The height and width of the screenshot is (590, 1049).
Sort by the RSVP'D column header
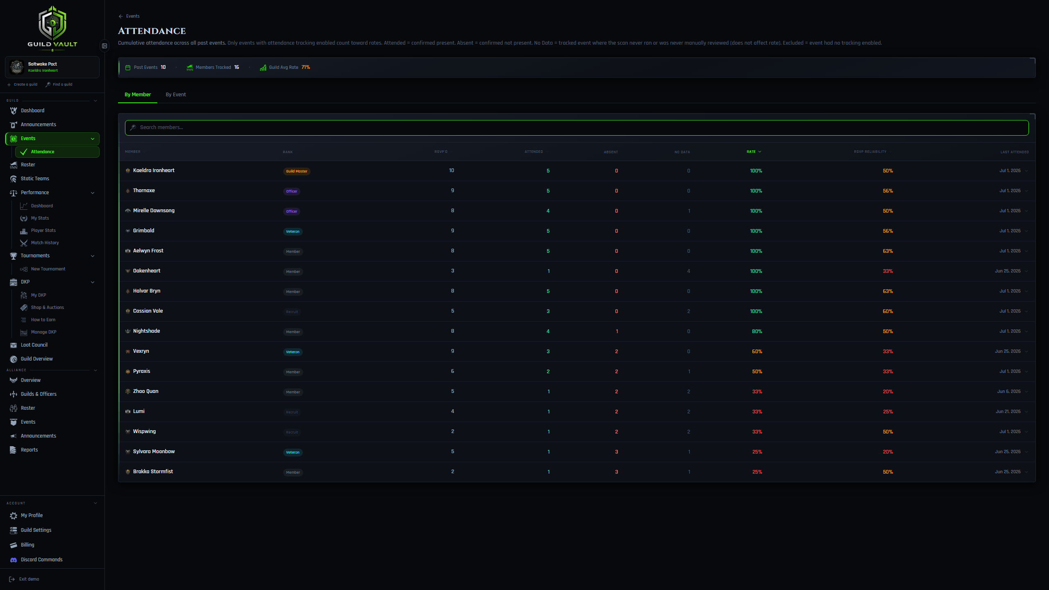tap(443, 152)
